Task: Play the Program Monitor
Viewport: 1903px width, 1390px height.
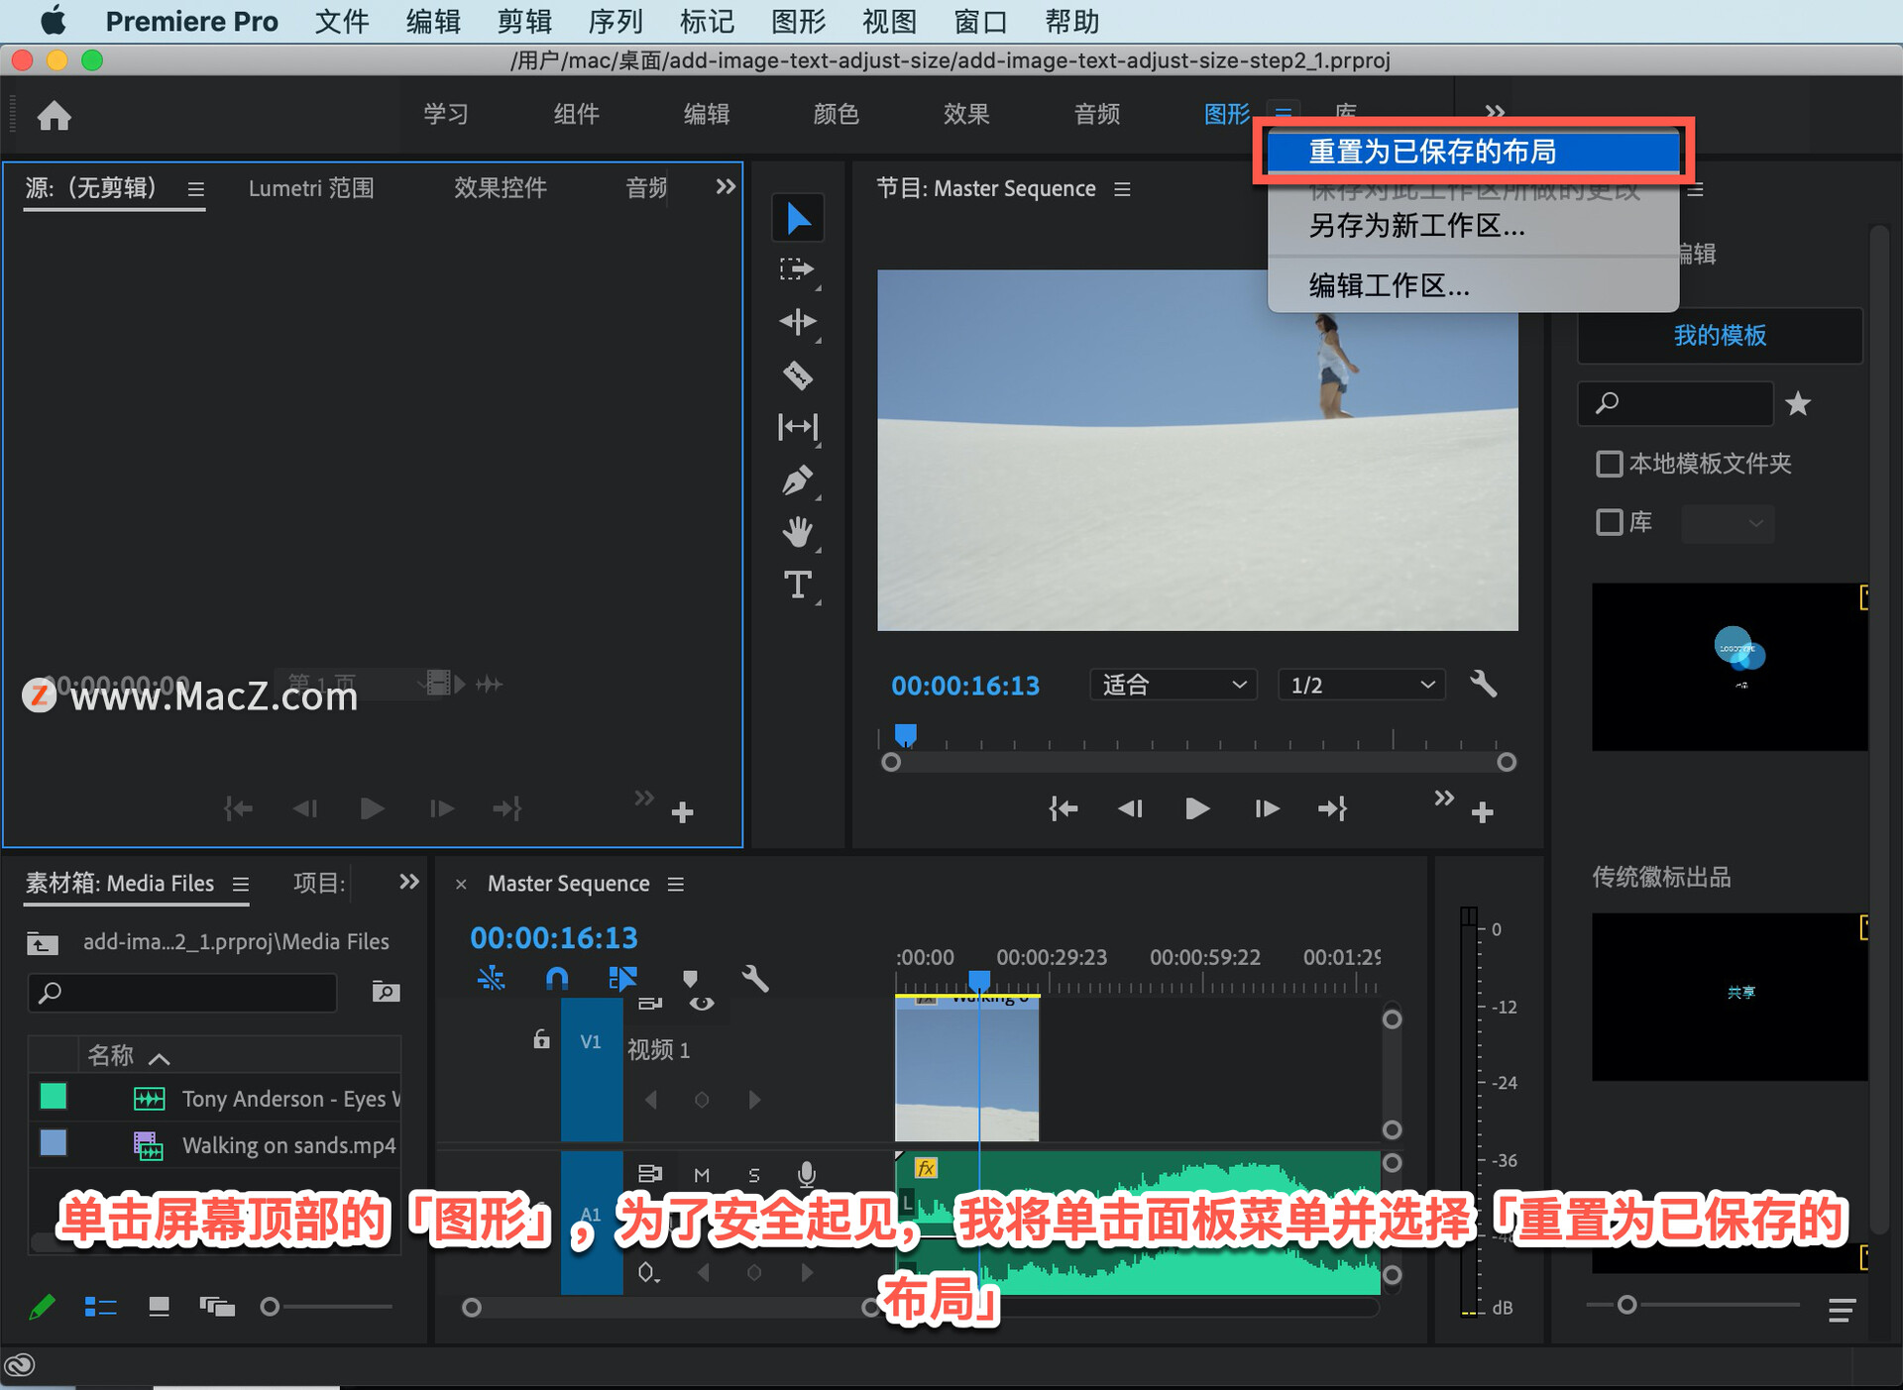Action: click(x=1196, y=808)
